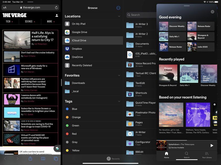Screen dimensions: 221x165
Task: Open OneDrive location in Files
Action: (x=92, y=57)
